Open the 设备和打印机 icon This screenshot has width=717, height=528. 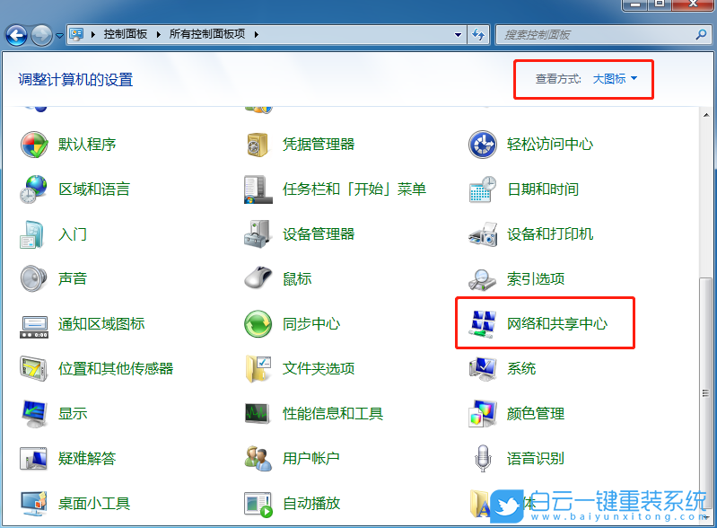pos(483,234)
